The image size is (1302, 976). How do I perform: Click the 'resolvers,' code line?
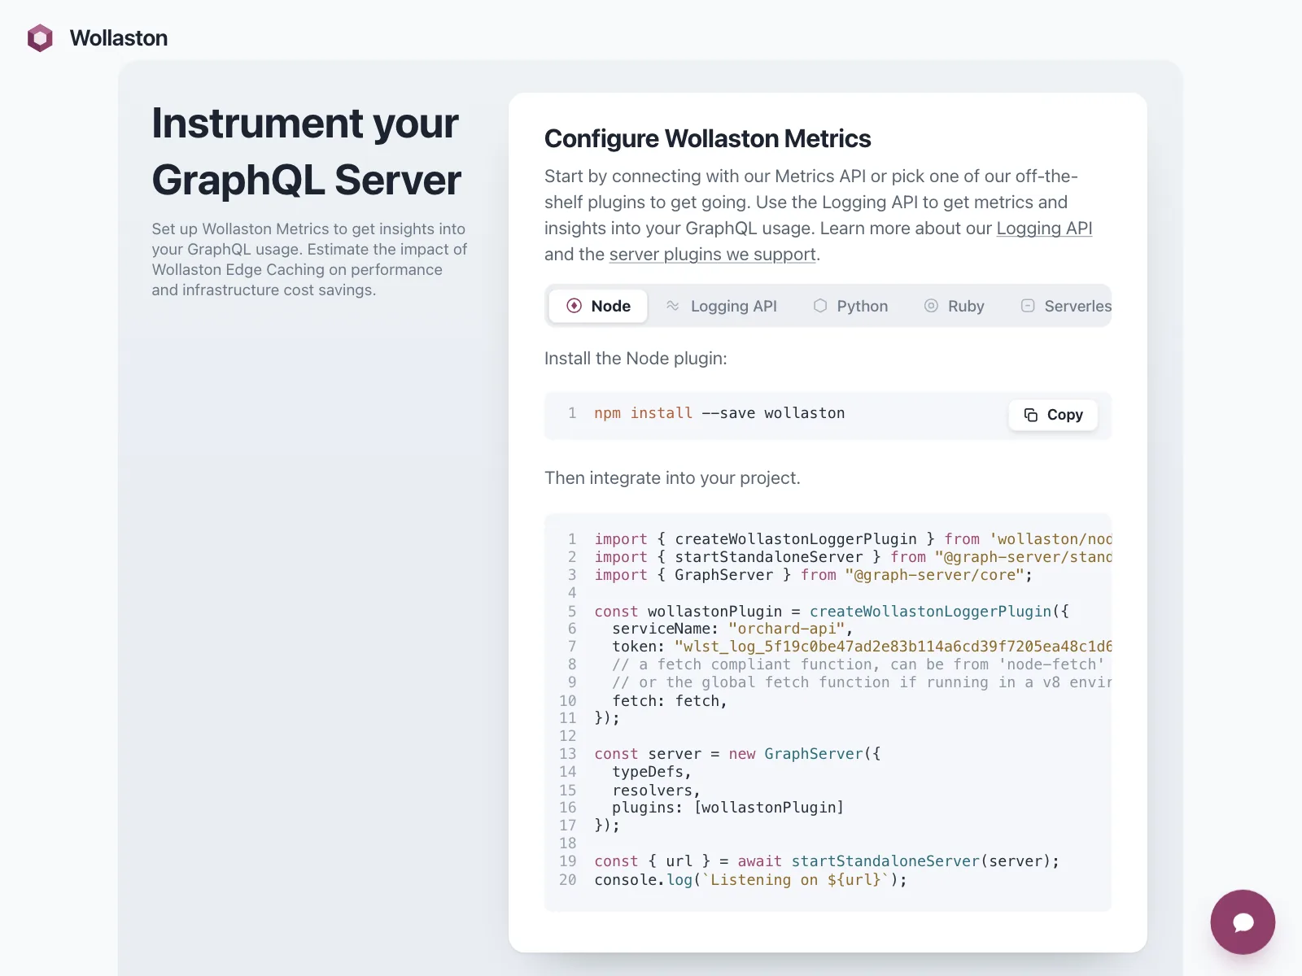(x=656, y=791)
